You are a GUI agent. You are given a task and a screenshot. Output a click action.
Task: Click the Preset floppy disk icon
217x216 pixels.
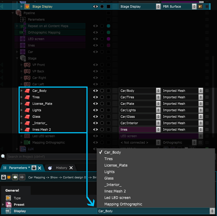pyautogui.click(x=9, y=205)
